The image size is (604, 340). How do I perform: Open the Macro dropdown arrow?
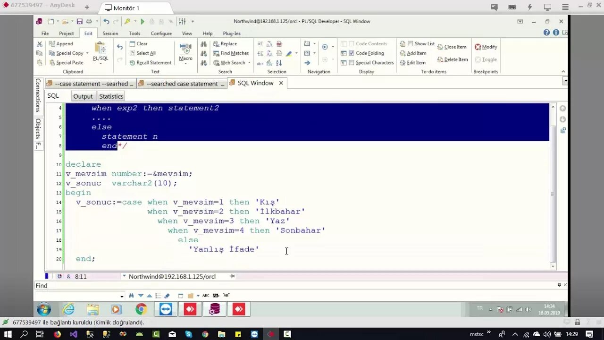click(185, 63)
